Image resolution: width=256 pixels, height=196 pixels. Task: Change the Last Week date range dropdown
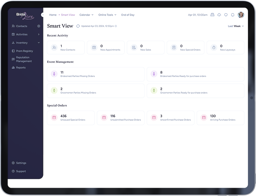(x=236, y=26)
